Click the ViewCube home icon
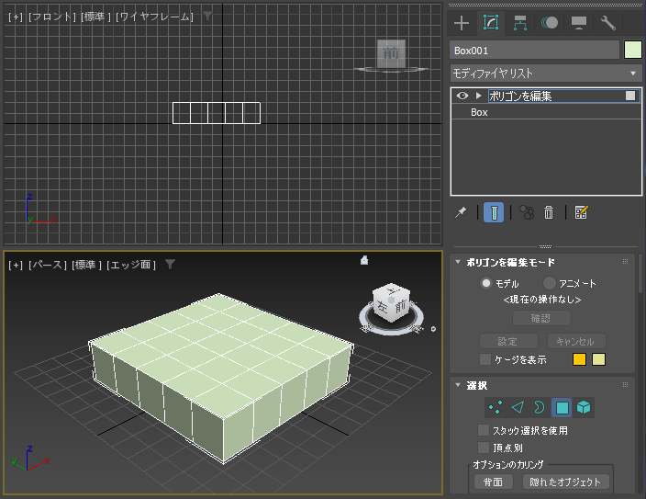Screen dimensions: 646x499 364,260
